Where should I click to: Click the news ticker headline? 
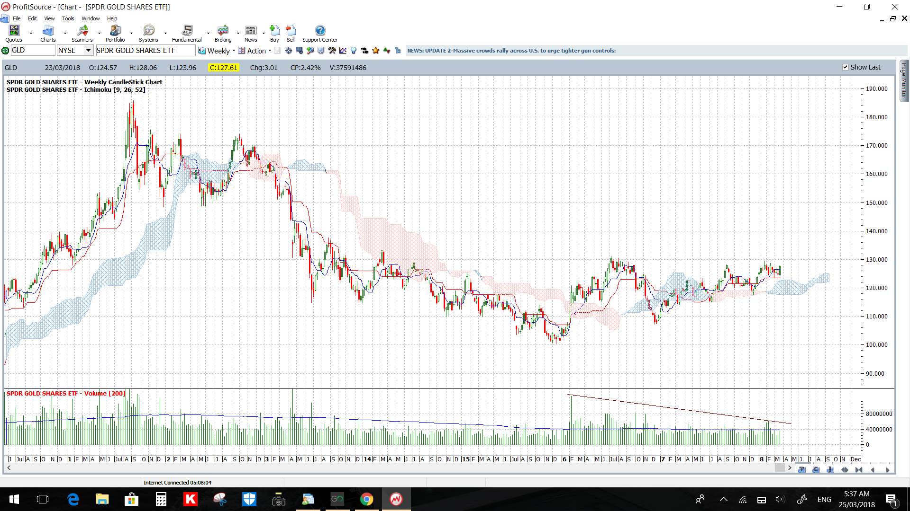click(x=511, y=51)
